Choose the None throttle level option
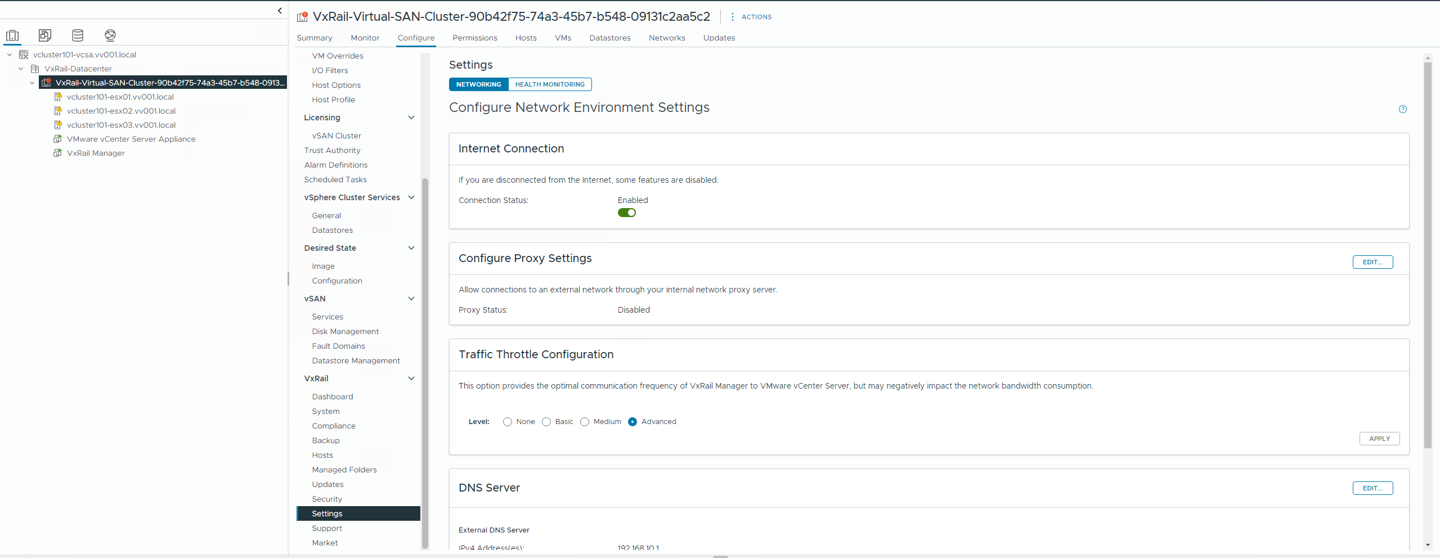This screenshot has width=1440, height=559. (507, 421)
